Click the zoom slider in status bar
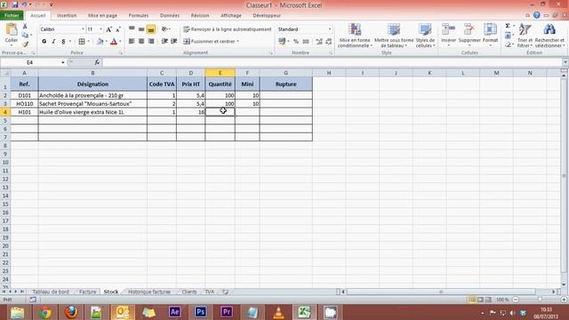569x320 pixels. coord(540,300)
